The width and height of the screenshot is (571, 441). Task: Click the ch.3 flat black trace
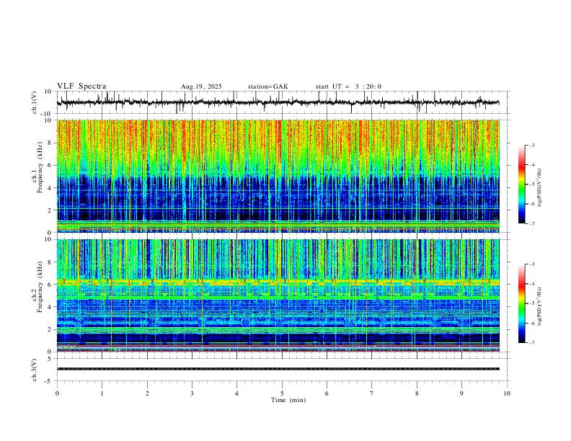pos(278,369)
